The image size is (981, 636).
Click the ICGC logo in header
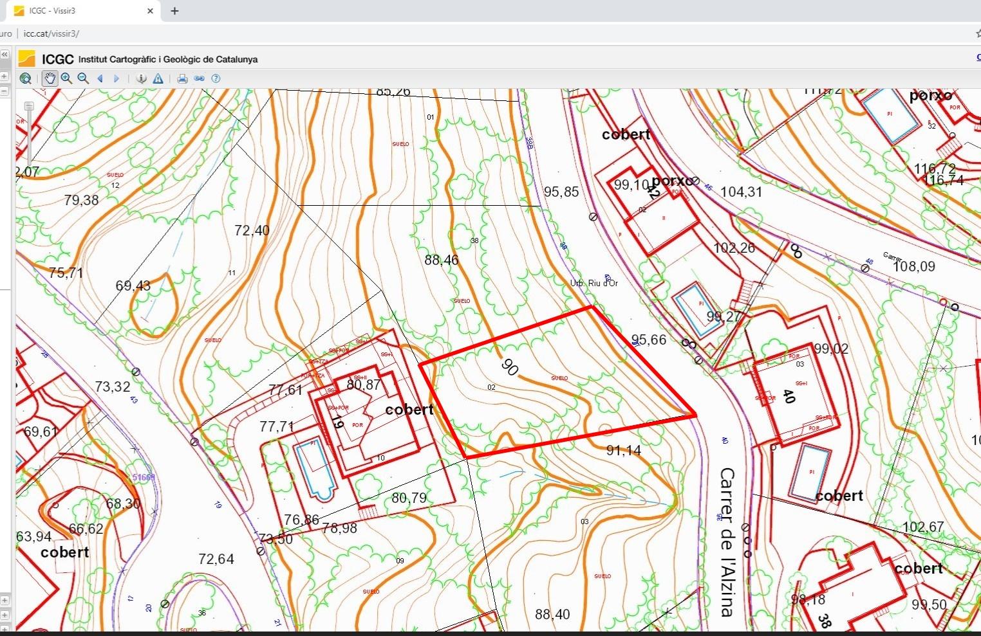(x=27, y=59)
